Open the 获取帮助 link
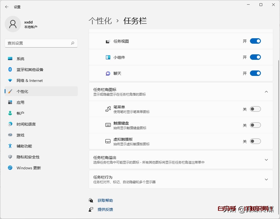Viewport: 280px width, 219px height. (x=106, y=200)
